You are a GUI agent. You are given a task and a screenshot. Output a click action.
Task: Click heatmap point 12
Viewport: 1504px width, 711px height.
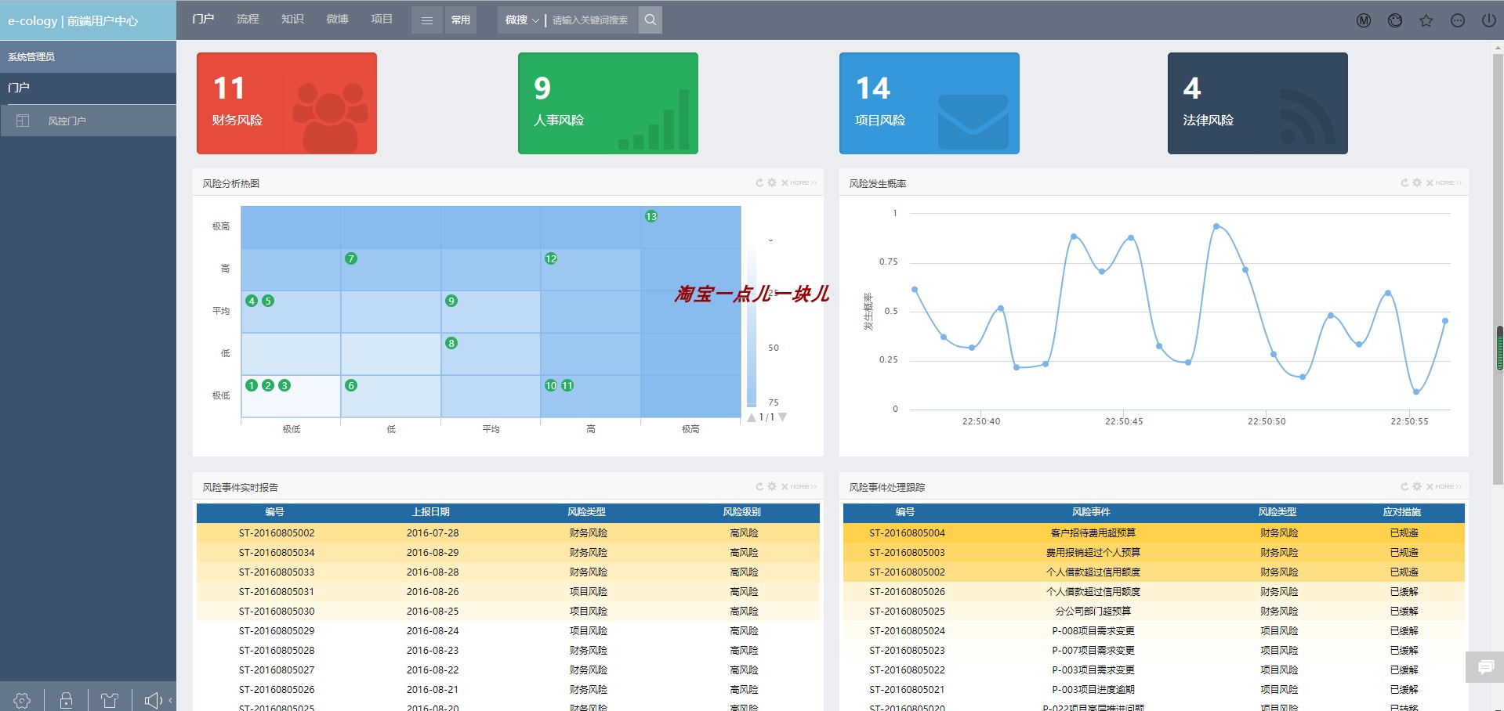(x=551, y=258)
